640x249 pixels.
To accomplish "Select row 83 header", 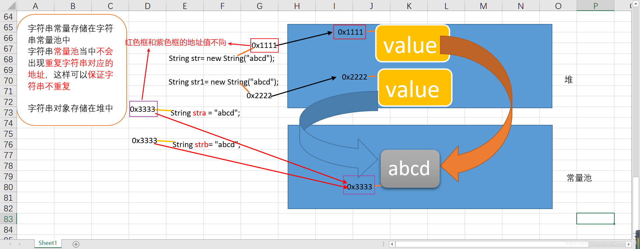I will click(8, 219).
